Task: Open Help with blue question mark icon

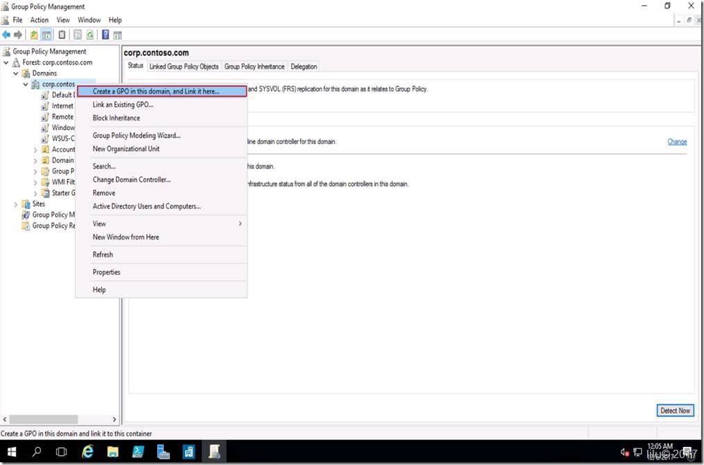Action: tap(105, 35)
